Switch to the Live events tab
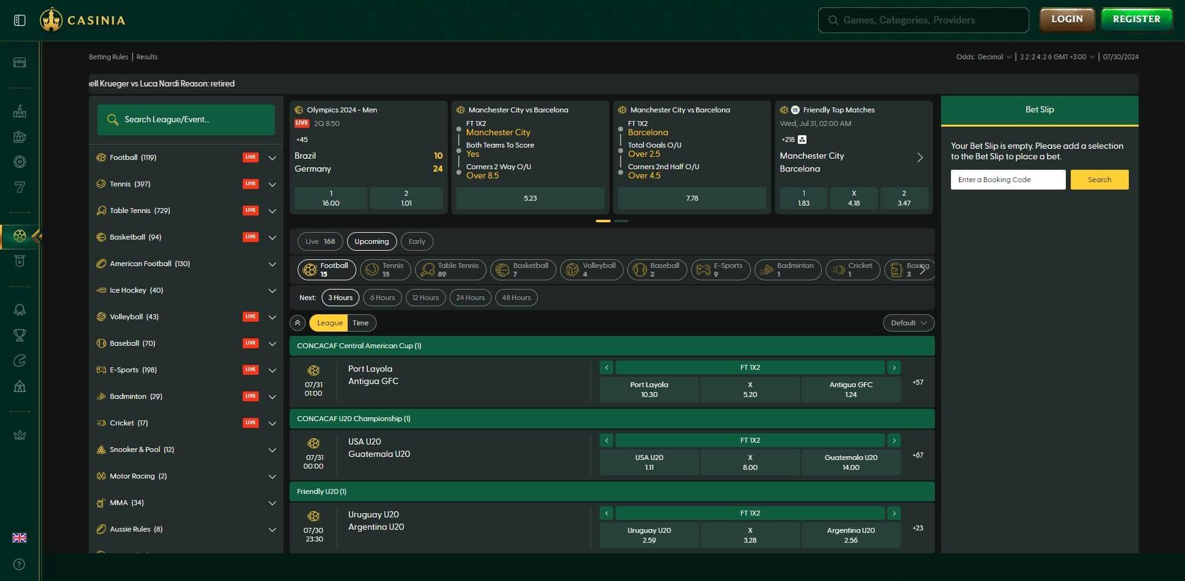 pos(320,241)
